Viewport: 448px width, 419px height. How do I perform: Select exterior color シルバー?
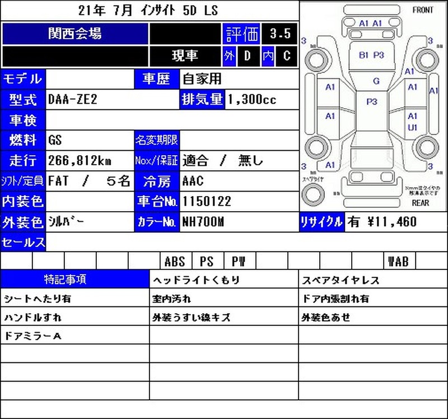click(66, 221)
